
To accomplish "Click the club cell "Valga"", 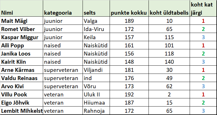I will pyautogui.click(x=90, y=21).
